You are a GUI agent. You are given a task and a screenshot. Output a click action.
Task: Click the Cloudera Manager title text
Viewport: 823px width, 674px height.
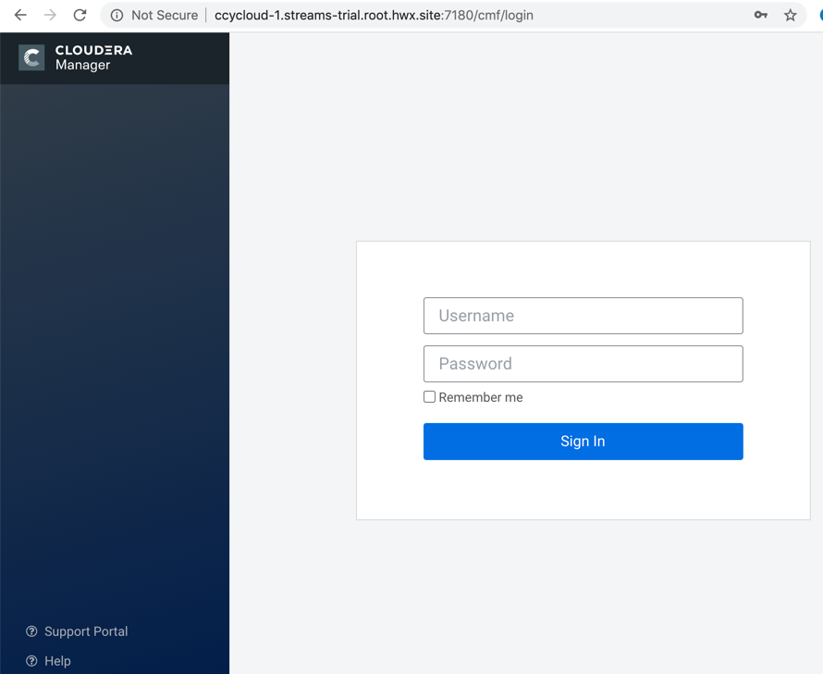93,57
